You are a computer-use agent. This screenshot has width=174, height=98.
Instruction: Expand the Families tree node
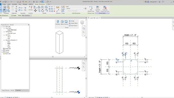[x=2, y=50]
